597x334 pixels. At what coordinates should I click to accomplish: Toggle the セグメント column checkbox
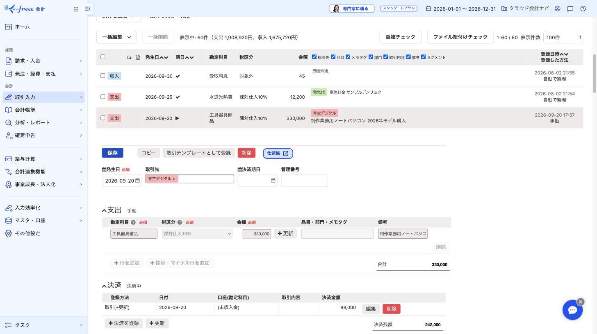pyautogui.click(x=423, y=57)
